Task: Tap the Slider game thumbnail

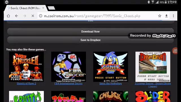Action: 153,96
